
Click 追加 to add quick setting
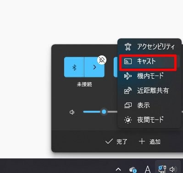(150, 142)
